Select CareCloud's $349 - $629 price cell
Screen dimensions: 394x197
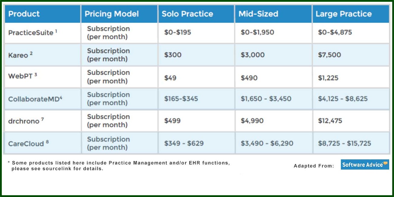(184, 143)
